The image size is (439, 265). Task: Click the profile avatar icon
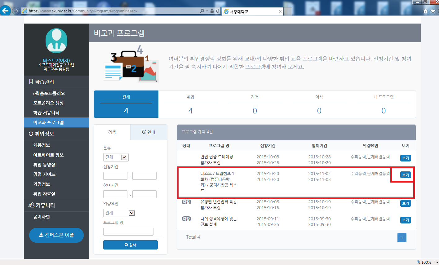point(56,40)
